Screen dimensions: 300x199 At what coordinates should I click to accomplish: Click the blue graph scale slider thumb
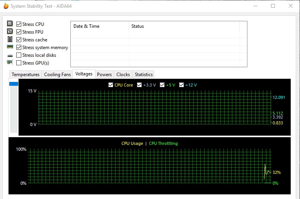[x=14, y=84]
